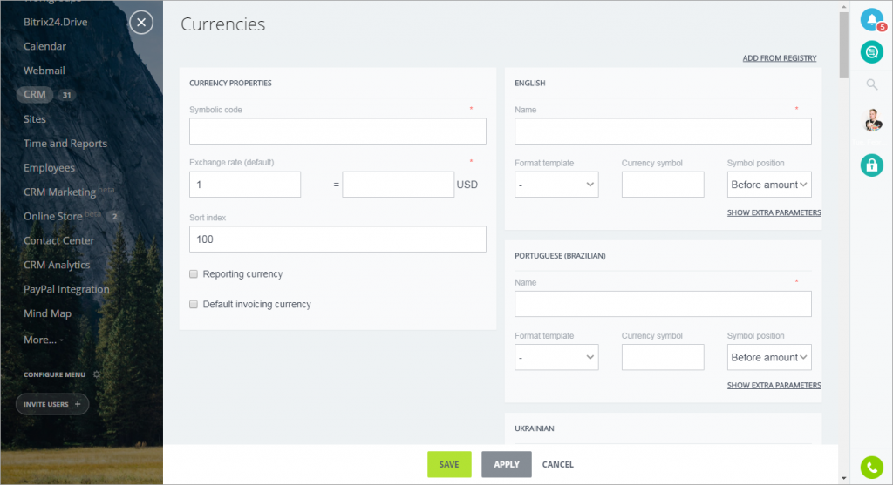Image resolution: width=893 pixels, height=485 pixels.
Task: Click the green lock icon
Action: coord(871,165)
